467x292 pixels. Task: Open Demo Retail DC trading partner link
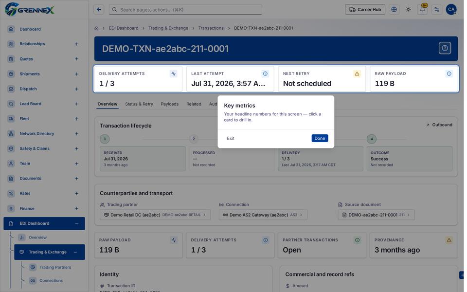[155, 215]
